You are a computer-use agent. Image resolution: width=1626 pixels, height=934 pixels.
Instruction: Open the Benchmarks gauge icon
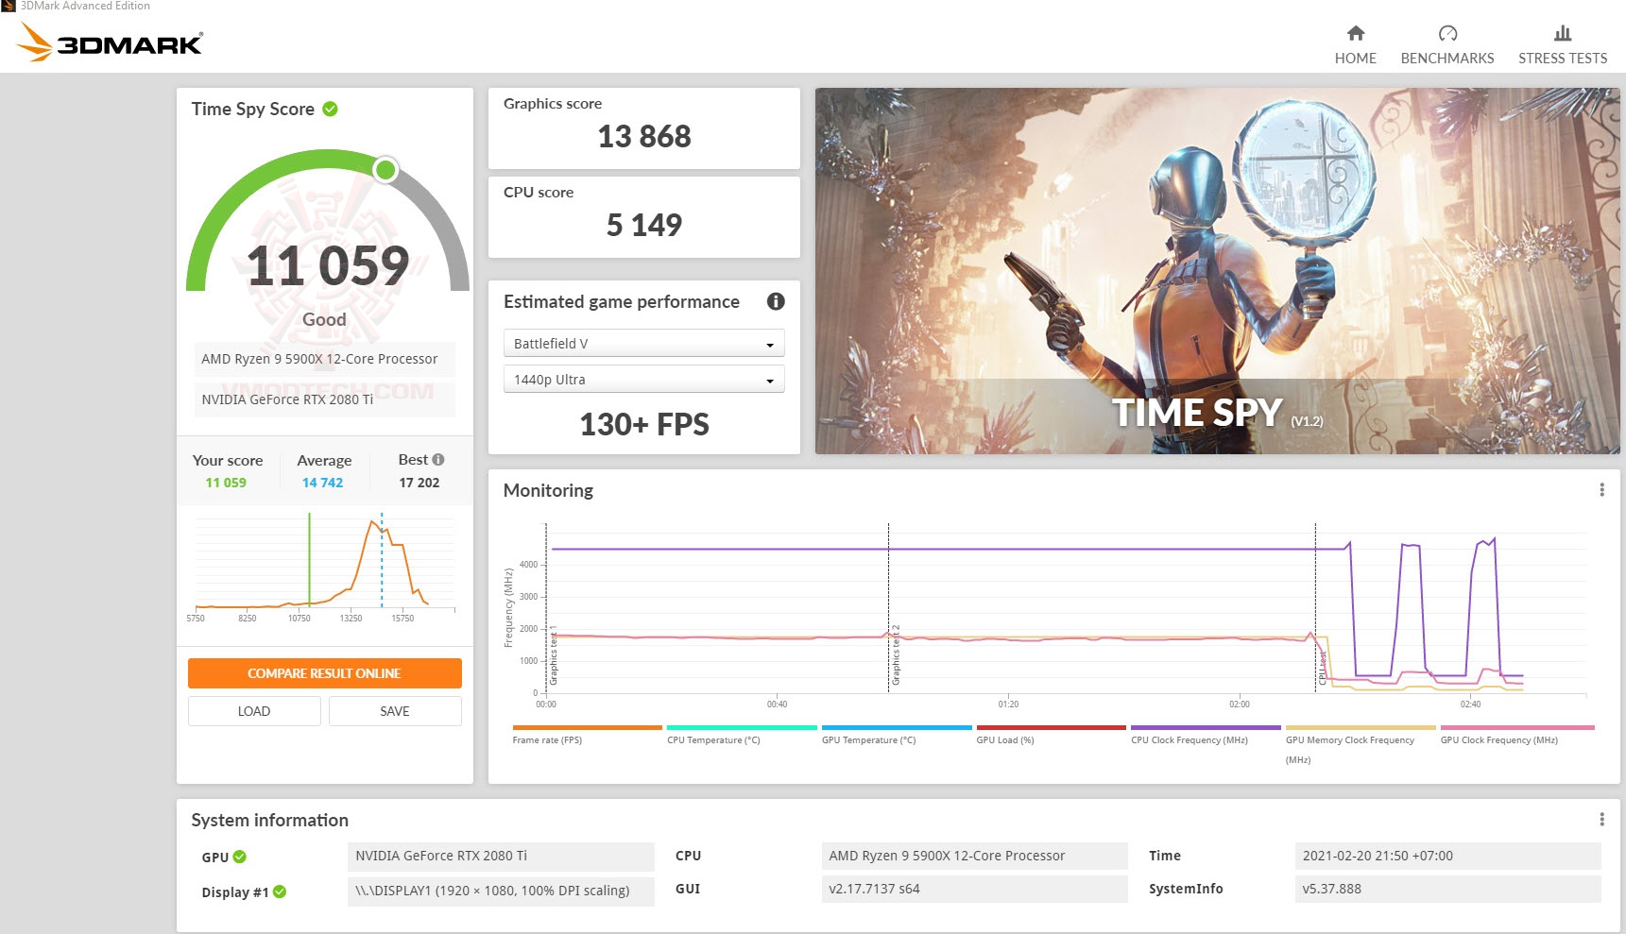pos(1447,33)
